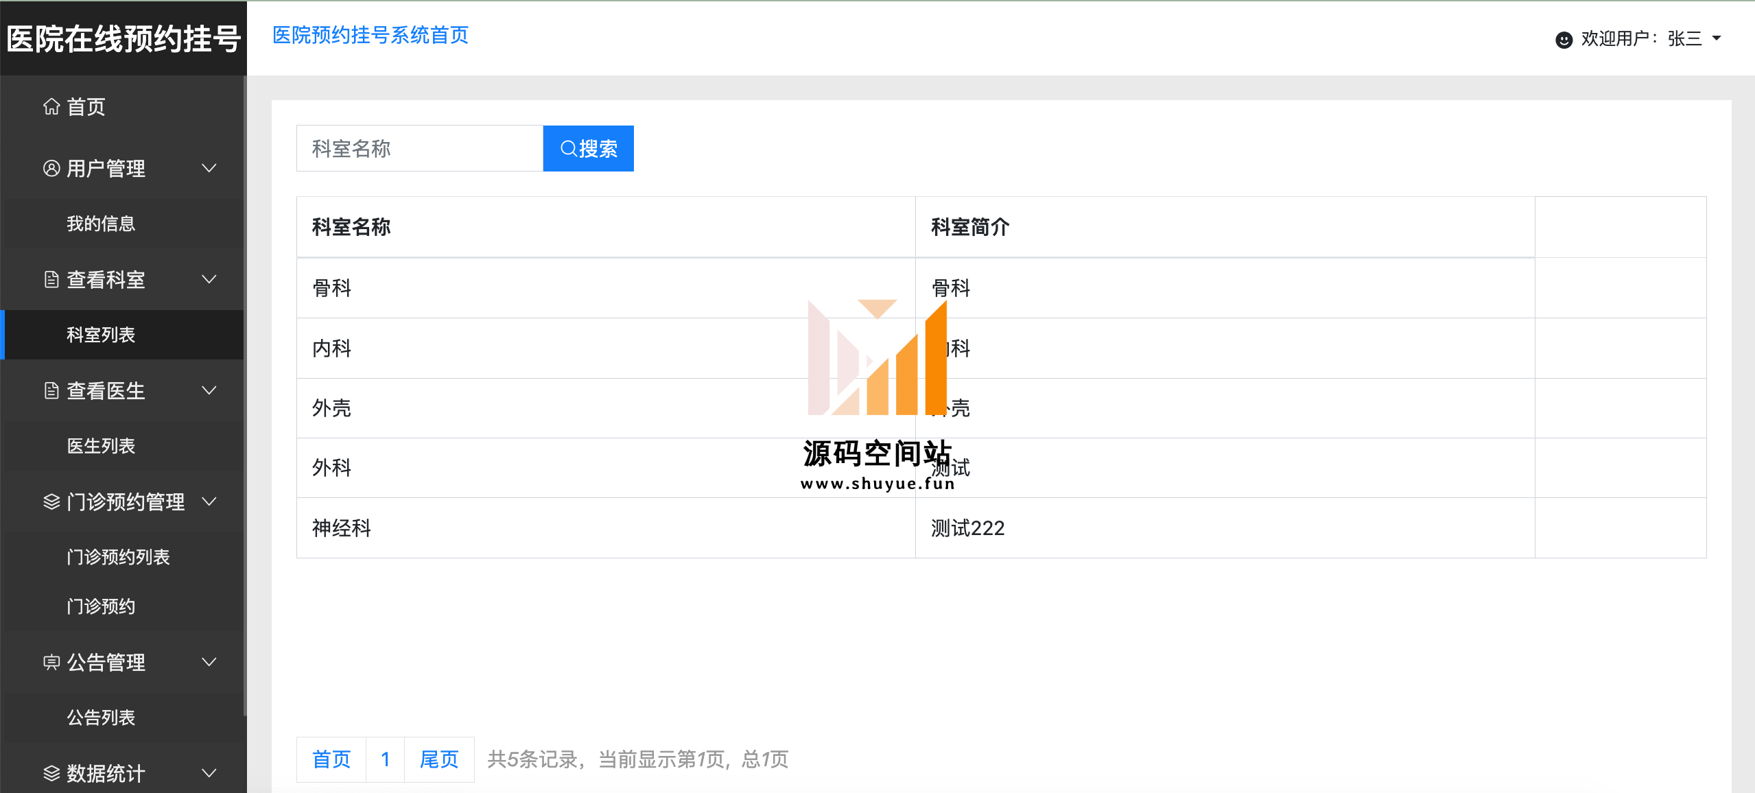Toggle the 公告管理 chevron arrow
Image resolution: width=1755 pixels, height=793 pixels.
click(209, 662)
